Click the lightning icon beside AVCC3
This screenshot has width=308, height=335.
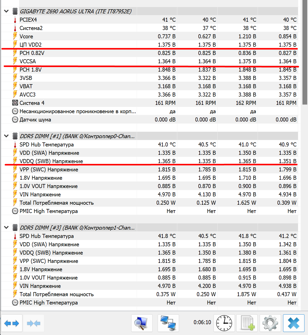pos(15,95)
